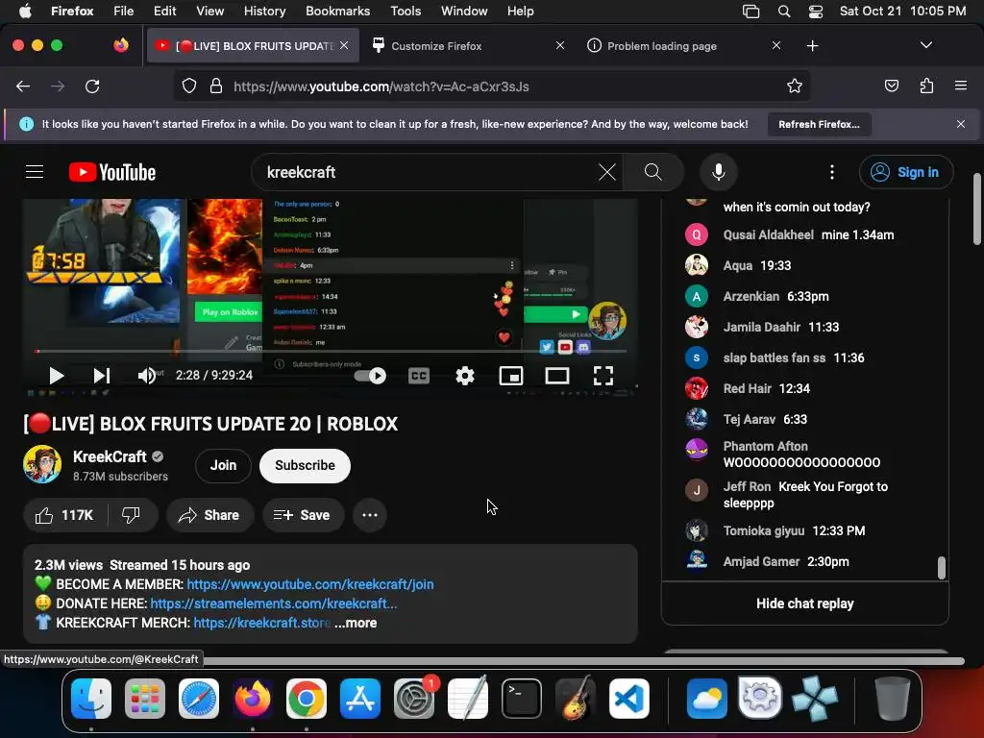Launch Visual Studio Code from Dock
The height and width of the screenshot is (738, 984).
(628, 699)
